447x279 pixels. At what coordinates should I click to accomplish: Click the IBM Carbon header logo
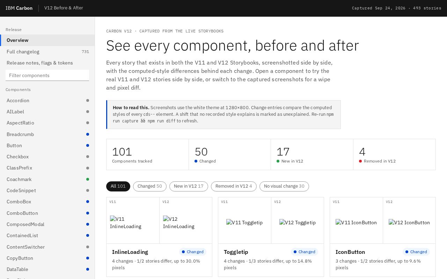19,8
